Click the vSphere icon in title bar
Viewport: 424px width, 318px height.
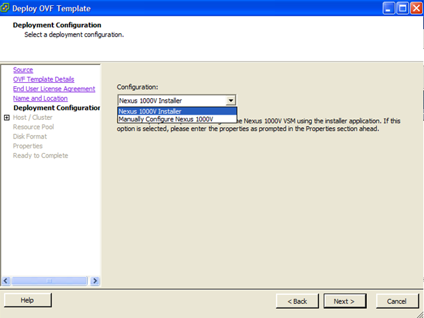(5, 8)
